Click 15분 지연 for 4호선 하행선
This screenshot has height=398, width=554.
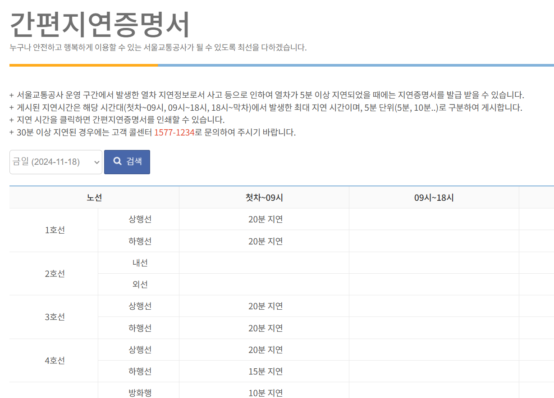[264, 371]
